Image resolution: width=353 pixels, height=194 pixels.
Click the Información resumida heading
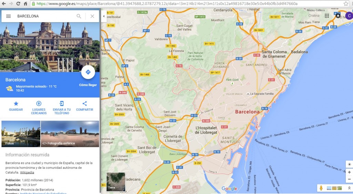coord(27,155)
